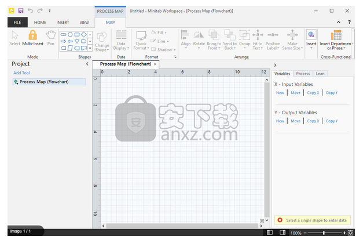Click Bring to Front

214,39
